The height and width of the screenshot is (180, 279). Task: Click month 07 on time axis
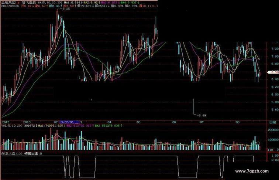coord(201,122)
